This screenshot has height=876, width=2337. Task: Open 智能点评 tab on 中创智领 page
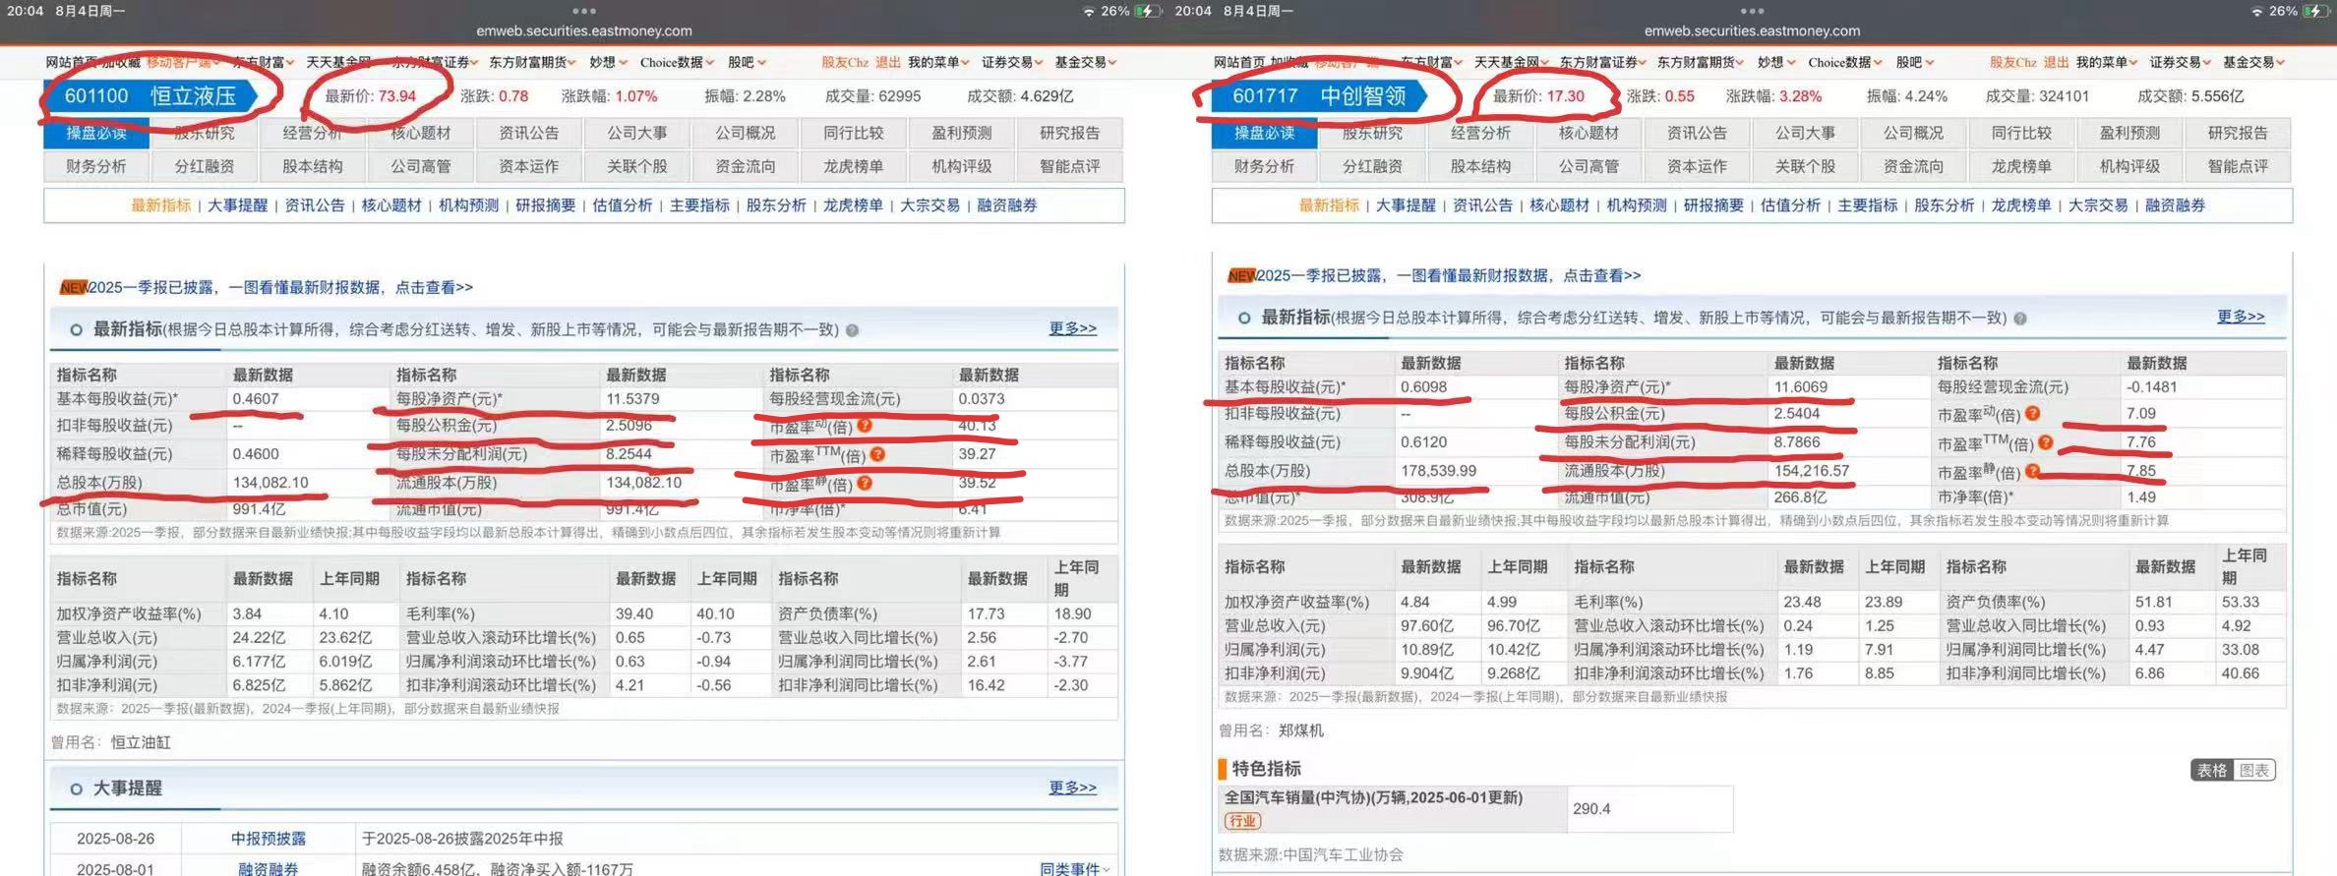pyautogui.click(x=2238, y=167)
